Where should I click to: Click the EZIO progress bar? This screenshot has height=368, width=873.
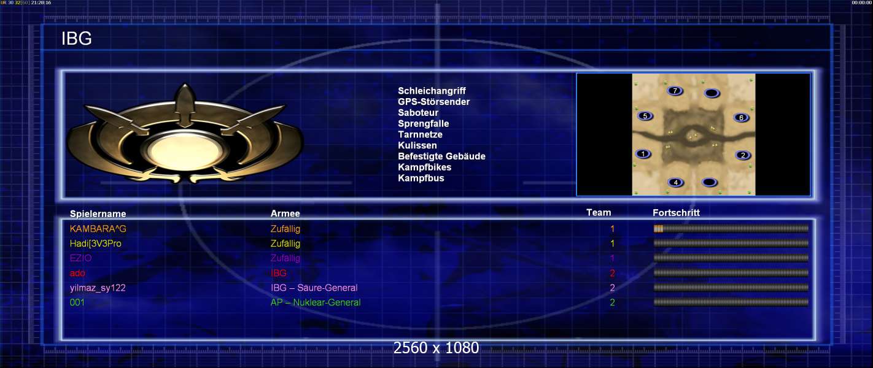pos(731,258)
